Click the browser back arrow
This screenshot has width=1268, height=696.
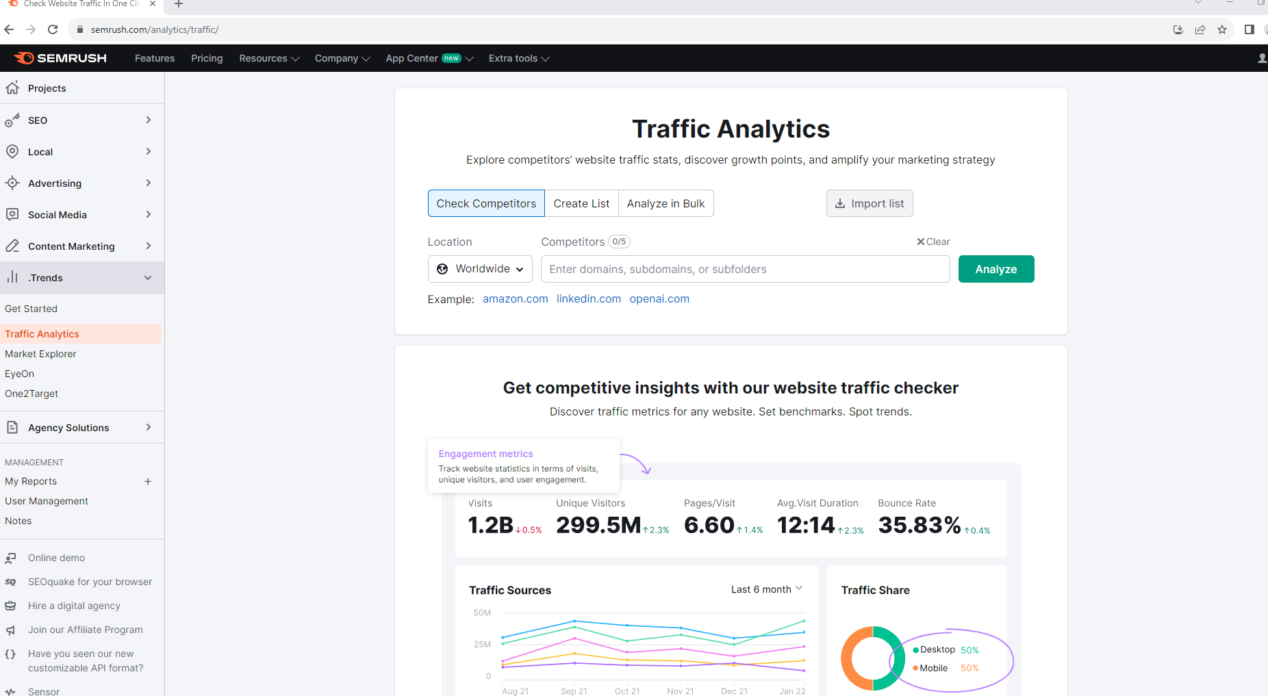9,29
